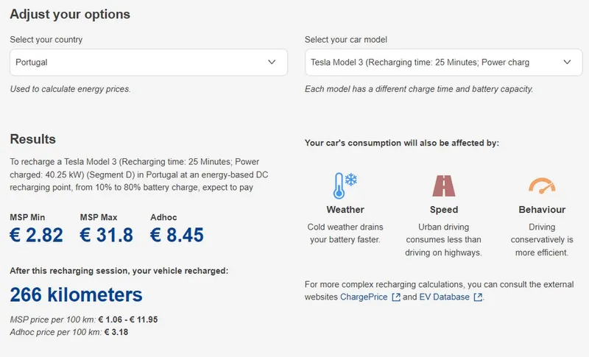The height and width of the screenshot is (357, 589).
Task: Click the 'Adjust your options' heading
Action: [70, 15]
